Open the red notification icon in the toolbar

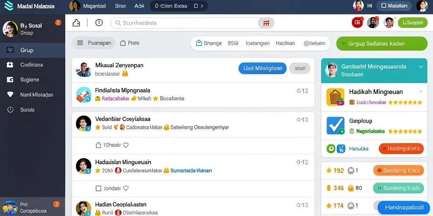357,23
